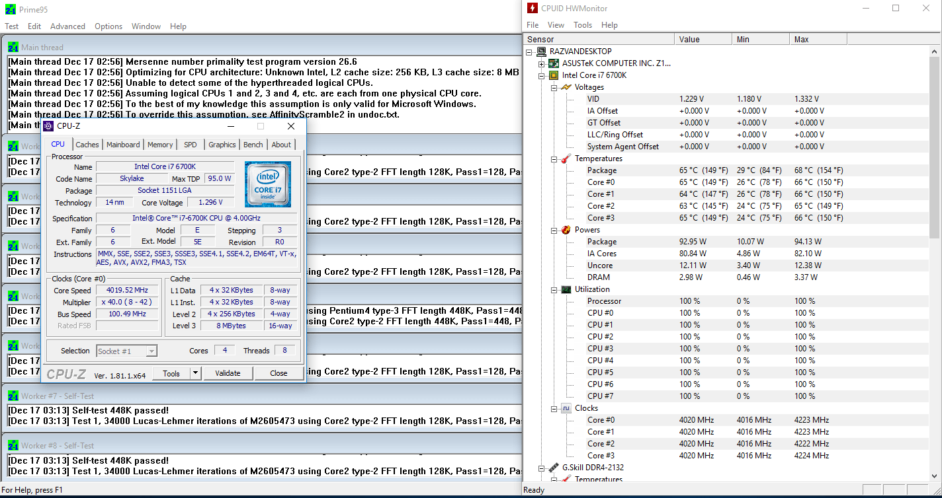Click the Clocks waveform icon in HWMonitor
Screen dimensions: 942x498
pos(566,408)
